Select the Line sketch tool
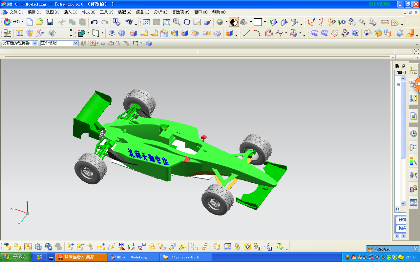420x262 pixels. click(x=246, y=33)
